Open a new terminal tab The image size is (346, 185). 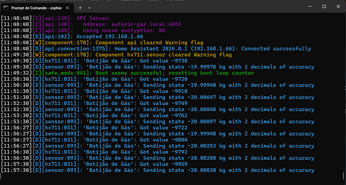tap(80, 8)
